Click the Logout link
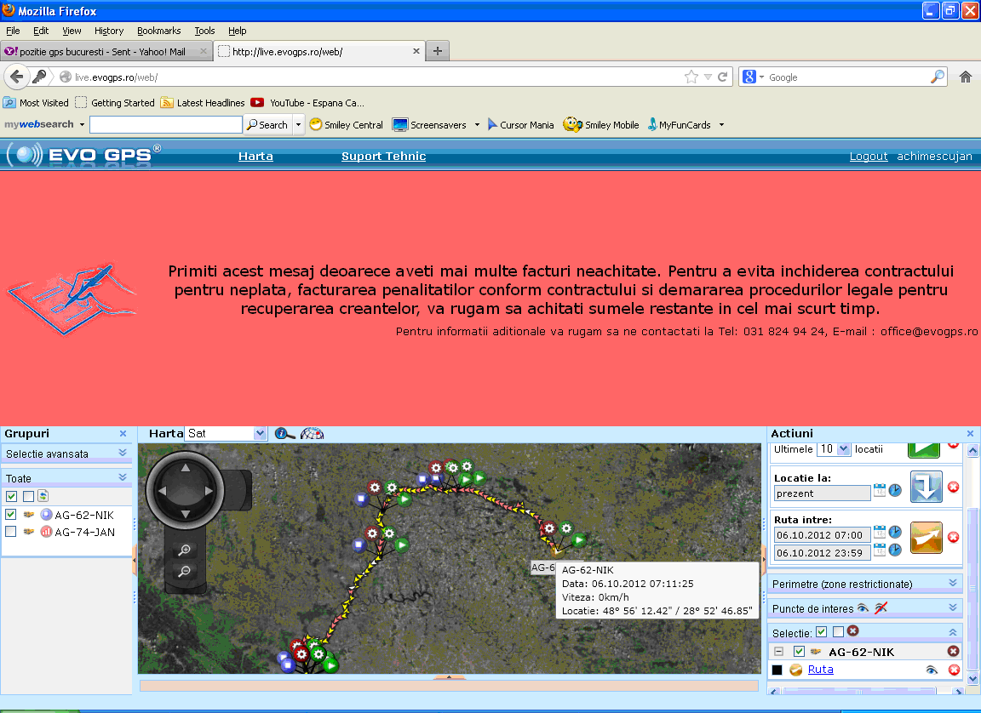The height and width of the screenshot is (713, 981). point(869,157)
